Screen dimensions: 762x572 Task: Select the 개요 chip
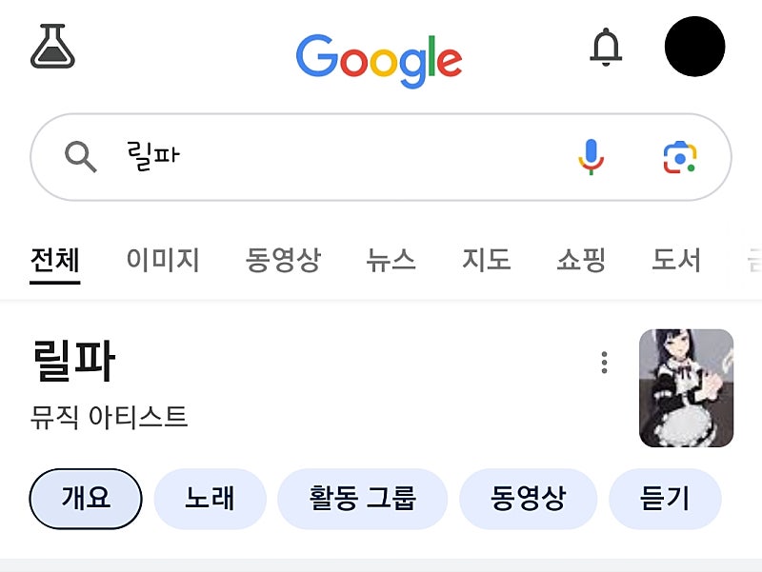pos(86,499)
